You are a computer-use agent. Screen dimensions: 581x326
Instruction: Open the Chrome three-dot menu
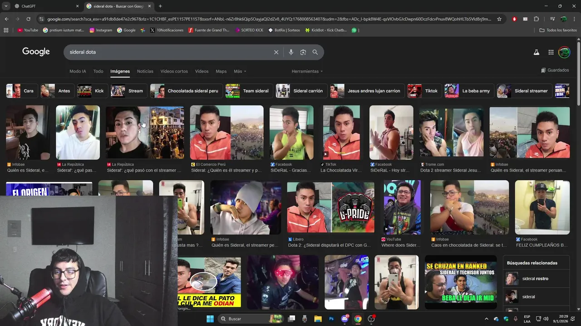[x=575, y=19]
